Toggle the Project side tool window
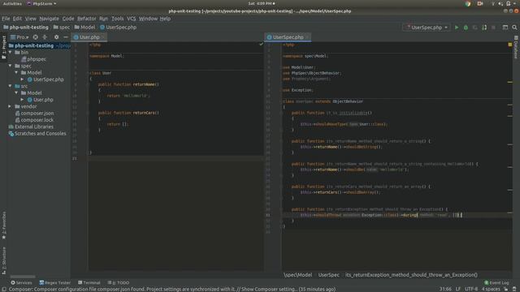The width and height of the screenshot is (520, 292). (3, 47)
